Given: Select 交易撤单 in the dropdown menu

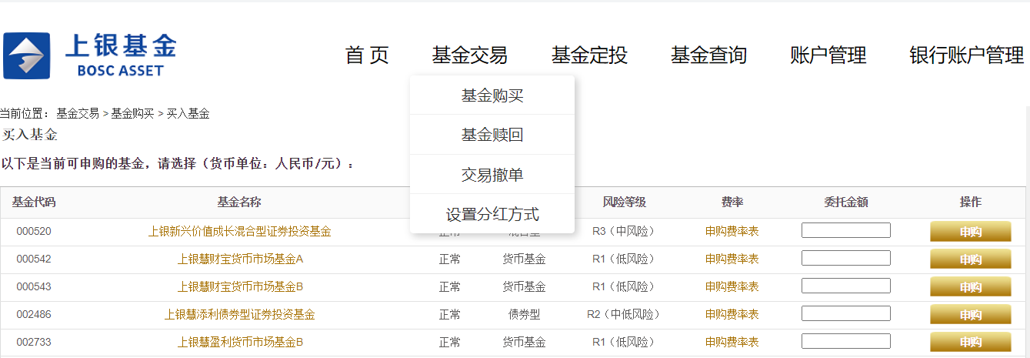Looking at the screenshot, I should (x=492, y=175).
